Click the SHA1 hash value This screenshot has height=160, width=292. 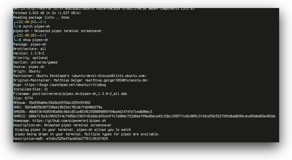pyautogui.click(x=63, y=107)
